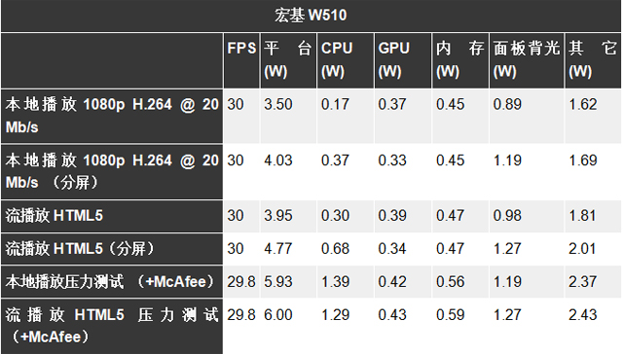The image size is (623, 354).
Task: Click the platform power value 6.00
Action: tap(278, 315)
